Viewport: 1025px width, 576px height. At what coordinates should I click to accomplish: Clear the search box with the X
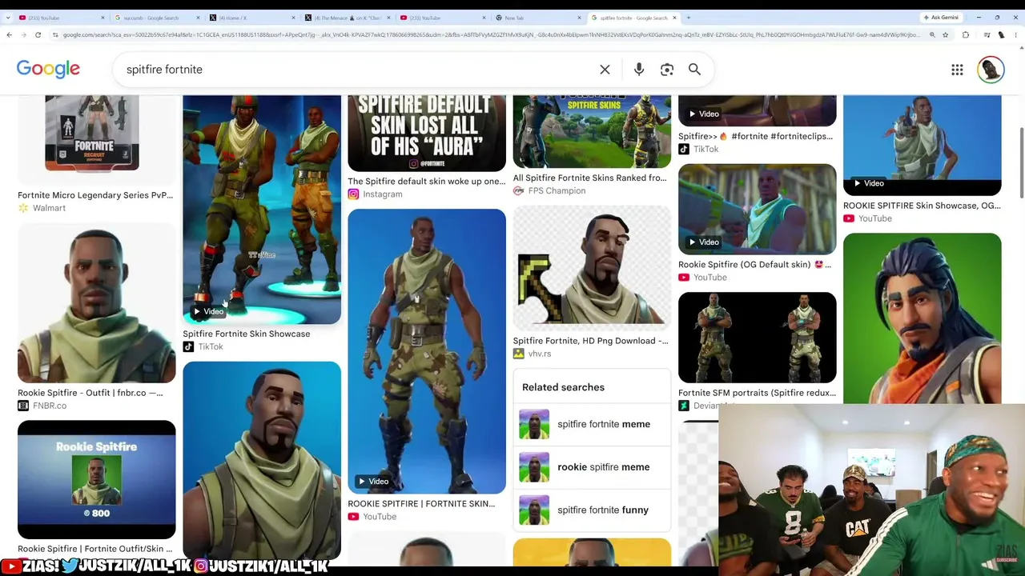click(x=605, y=70)
